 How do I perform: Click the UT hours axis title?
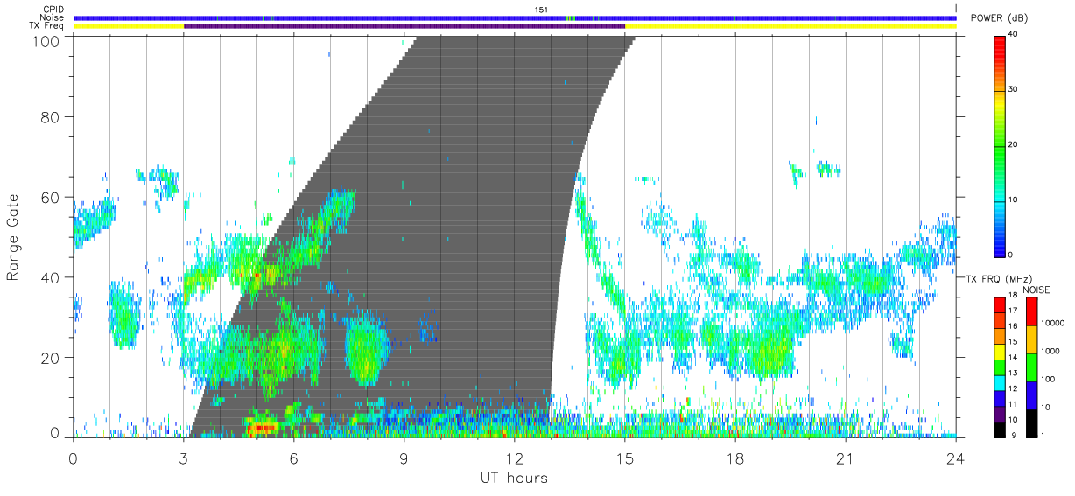coord(513,478)
